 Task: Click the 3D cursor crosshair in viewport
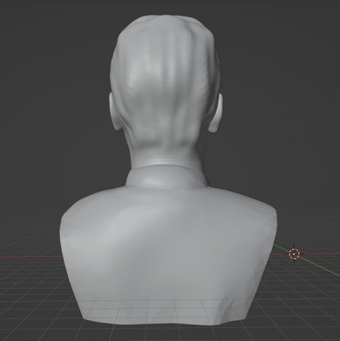(294, 254)
